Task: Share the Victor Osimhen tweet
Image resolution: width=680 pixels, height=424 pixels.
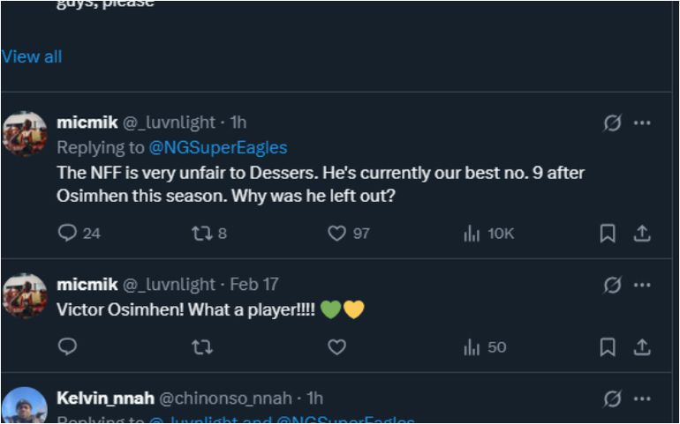Action: point(642,347)
